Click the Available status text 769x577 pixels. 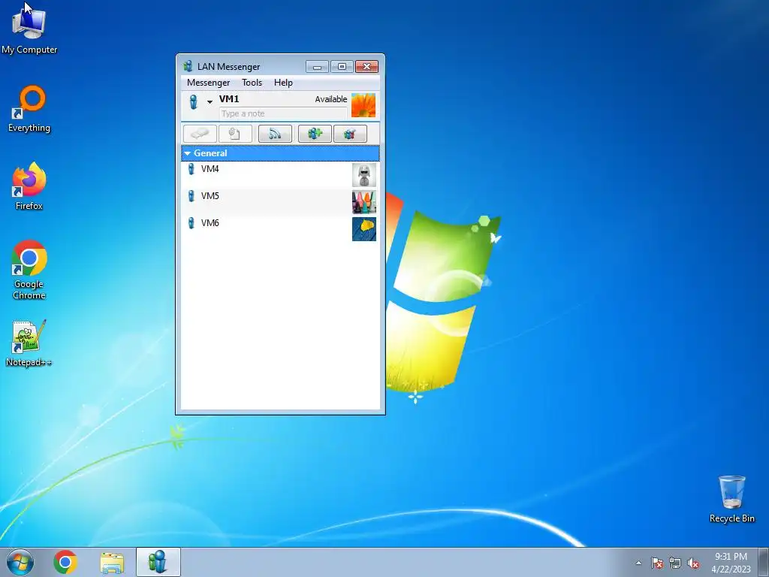pyautogui.click(x=331, y=99)
